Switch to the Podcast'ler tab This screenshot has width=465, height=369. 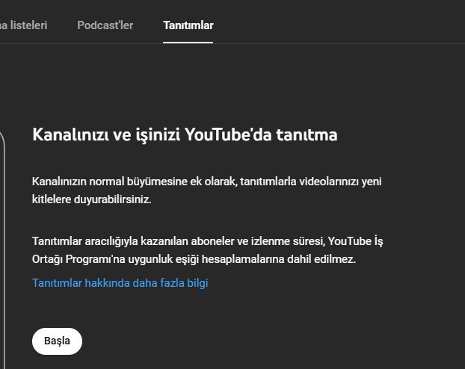[105, 25]
